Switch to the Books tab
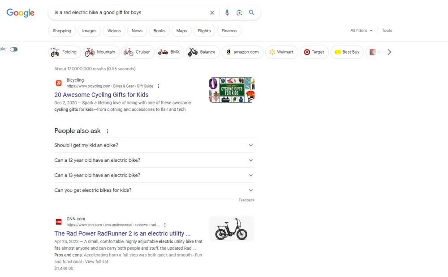 coord(159,31)
